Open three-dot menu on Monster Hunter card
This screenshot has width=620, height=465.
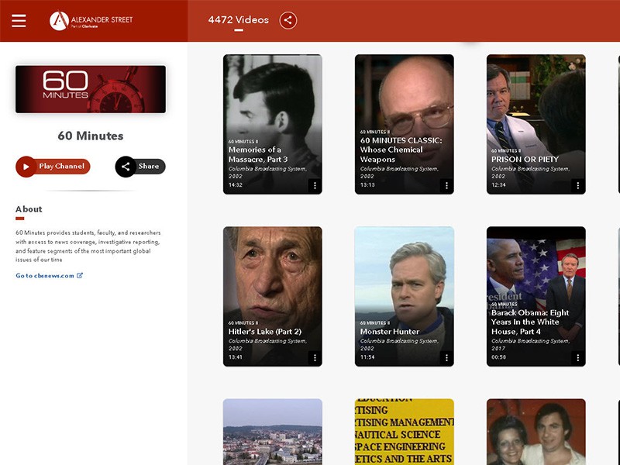tap(446, 357)
